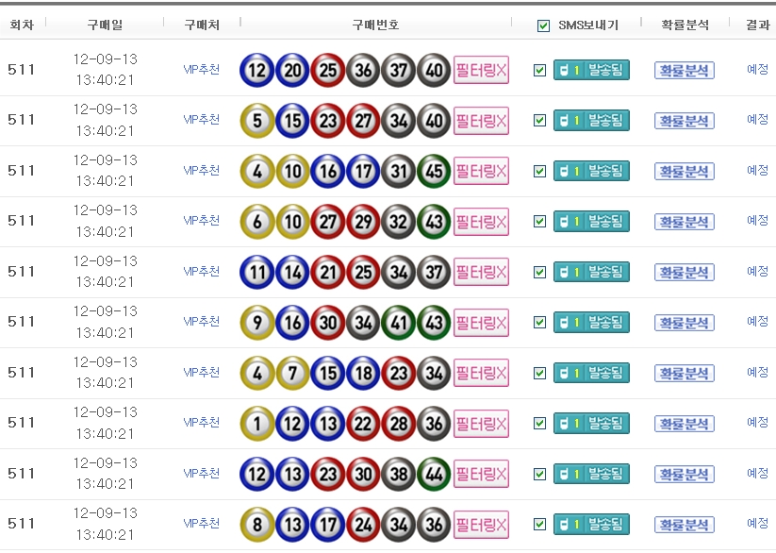Screen dimensions: 776x553
Task: Click 필터링X icon in row starting with 5
Action: 481,120
